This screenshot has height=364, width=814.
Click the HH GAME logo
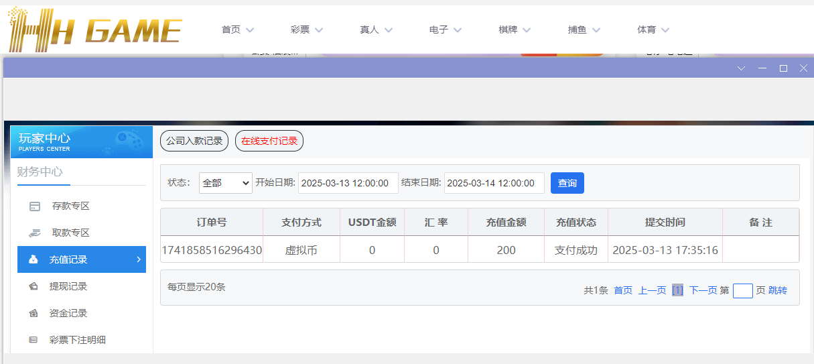tap(94, 29)
